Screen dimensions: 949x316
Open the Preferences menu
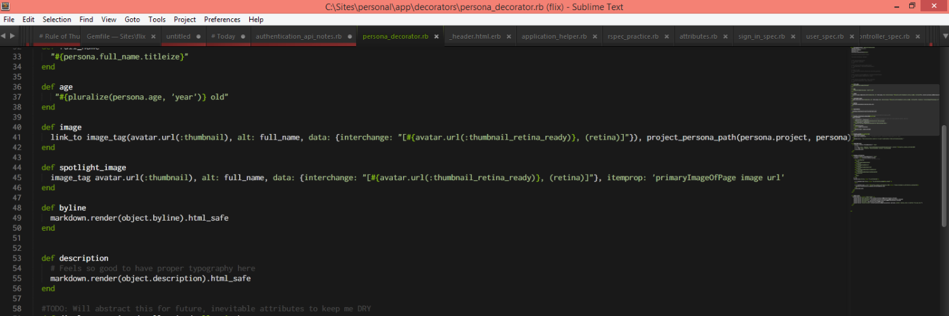(x=222, y=20)
